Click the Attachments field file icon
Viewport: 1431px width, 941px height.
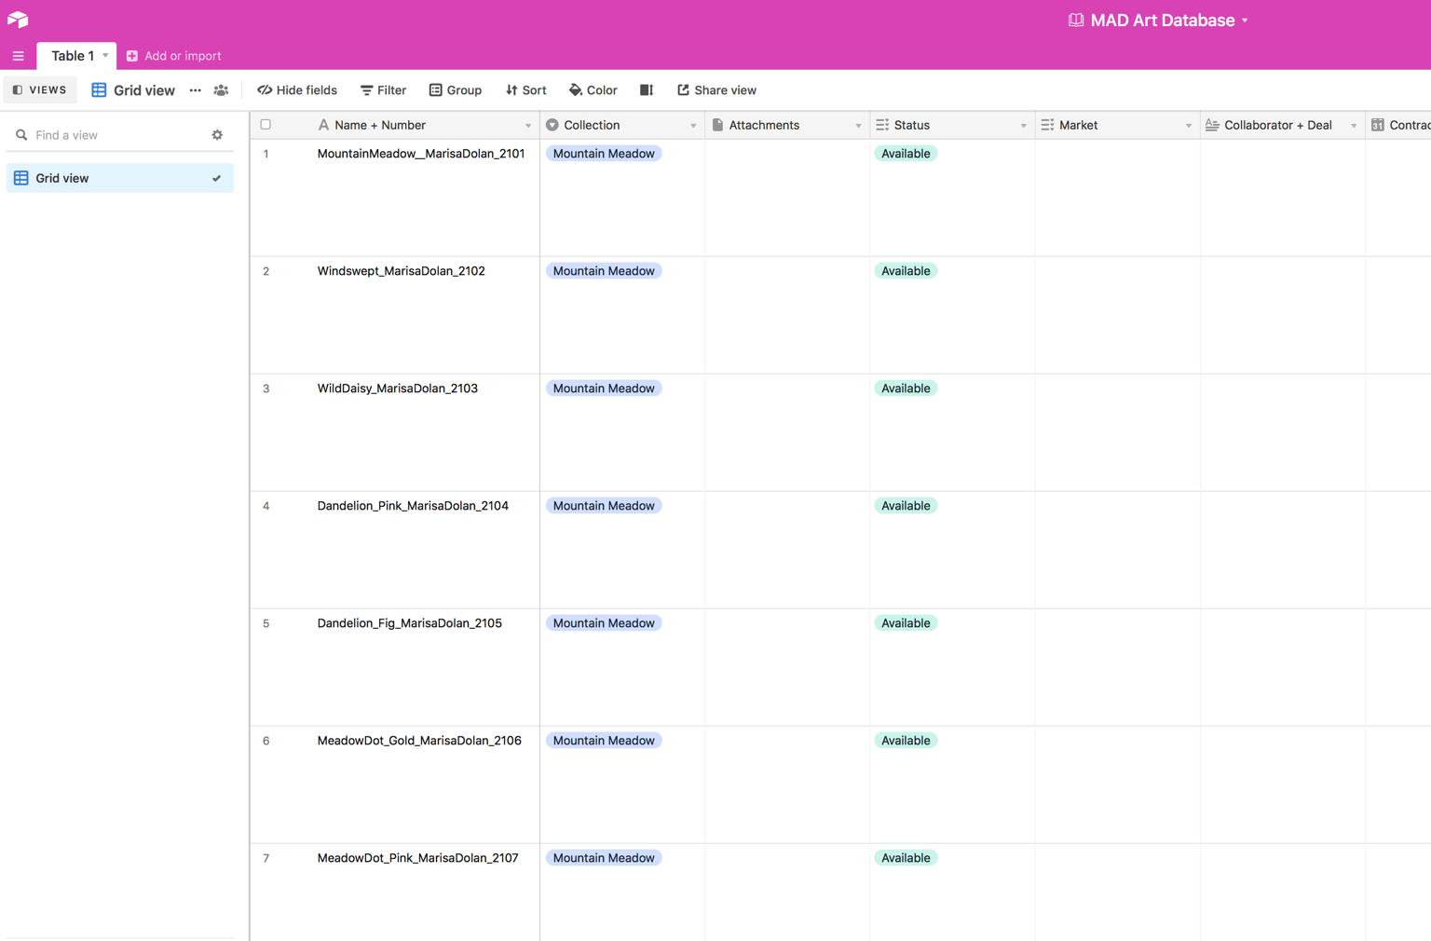point(717,125)
